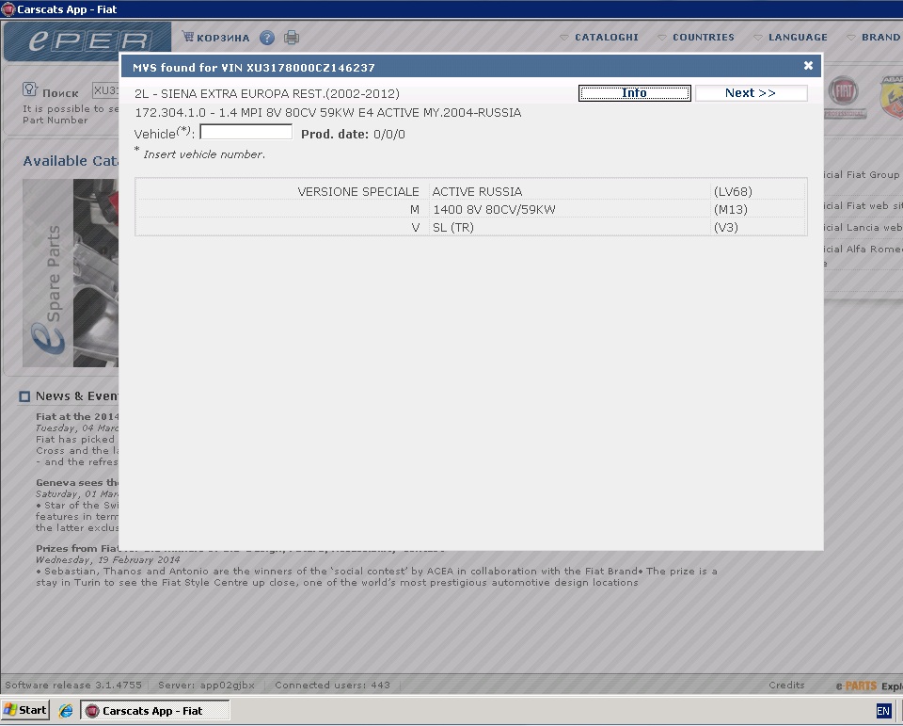The width and height of the screenshot is (903, 726).
Task: Select the SL (TR) table cell
Action: point(570,227)
